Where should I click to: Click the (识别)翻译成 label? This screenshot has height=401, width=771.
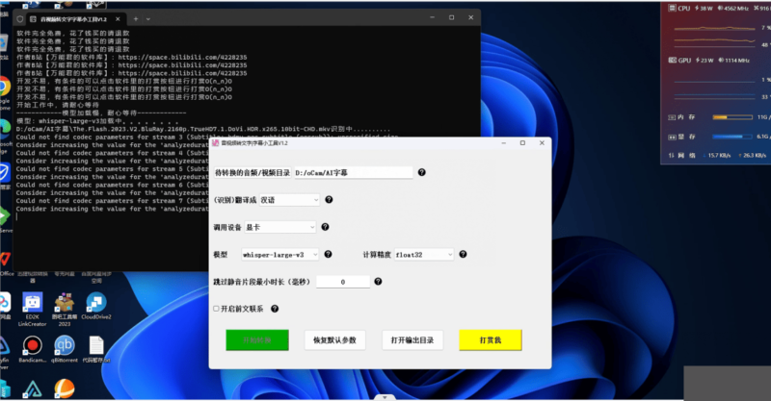[x=235, y=200]
